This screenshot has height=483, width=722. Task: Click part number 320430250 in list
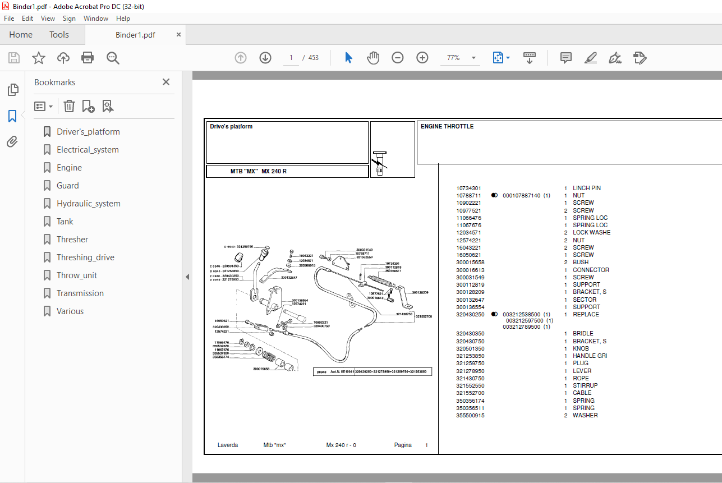pos(470,315)
